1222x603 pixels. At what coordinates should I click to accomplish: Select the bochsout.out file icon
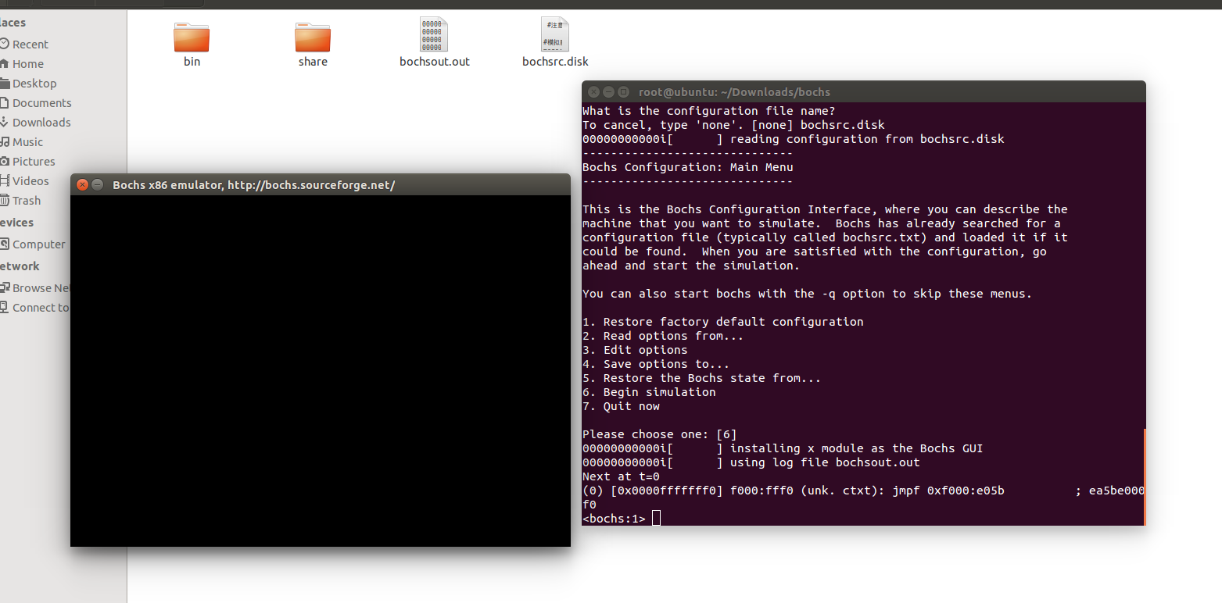[x=434, y=35]
